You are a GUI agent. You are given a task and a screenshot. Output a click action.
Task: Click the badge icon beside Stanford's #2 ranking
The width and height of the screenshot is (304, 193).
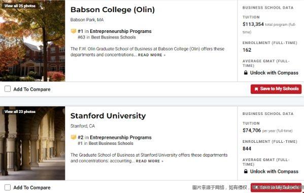tap(74, 137)
